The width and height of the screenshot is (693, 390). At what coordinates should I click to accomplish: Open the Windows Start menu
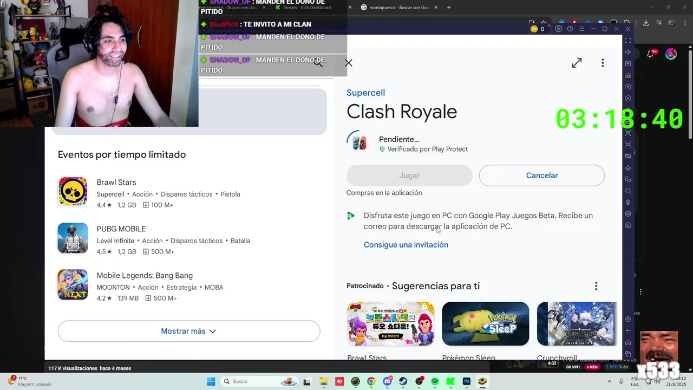[211, 381]
